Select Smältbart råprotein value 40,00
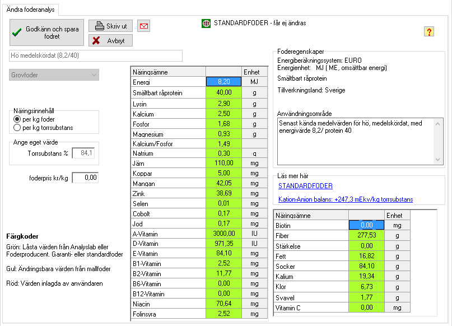 tap(223, 92)
